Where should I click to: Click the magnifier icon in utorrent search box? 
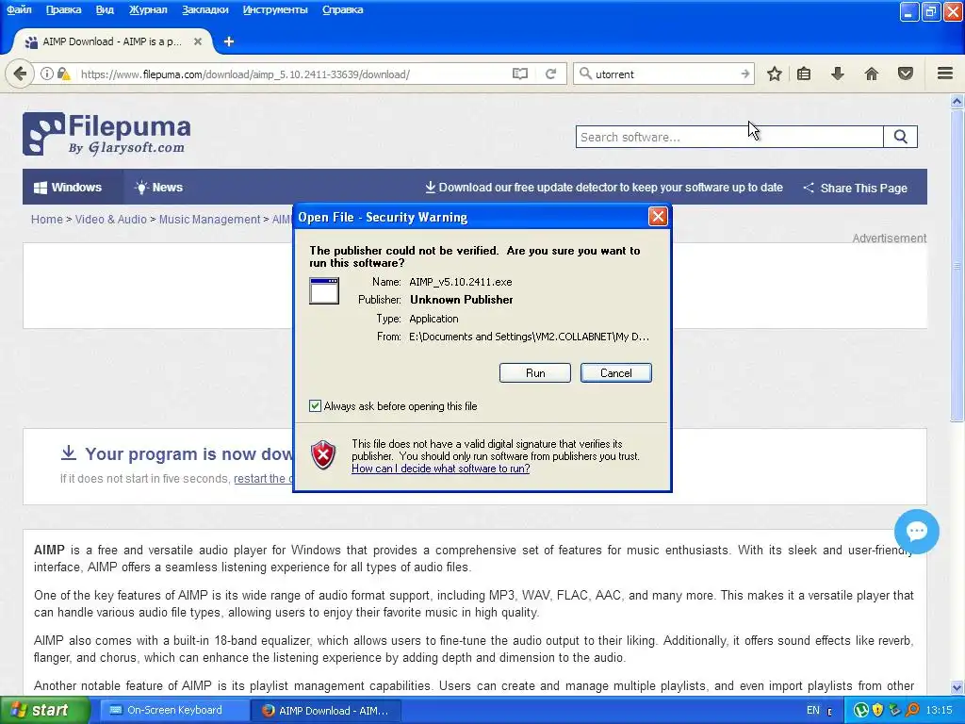[585, 74]
